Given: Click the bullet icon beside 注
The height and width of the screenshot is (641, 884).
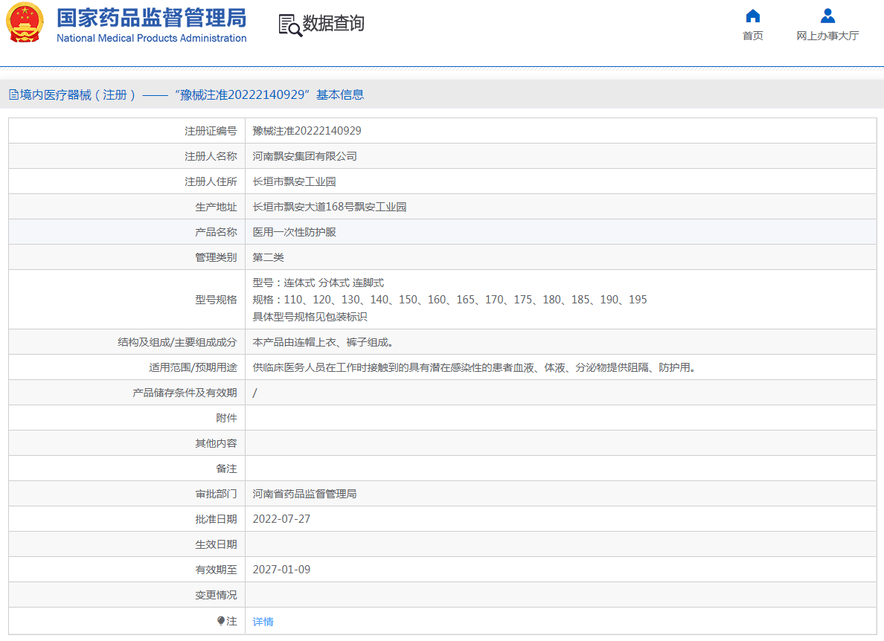Looking at the screenshot, I should [x=221, y=620].
